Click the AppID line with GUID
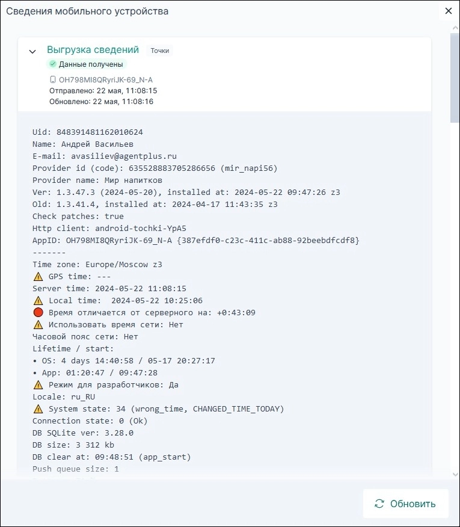The width and height of the screenshot is (460, 527). click(x=195, y=241)
